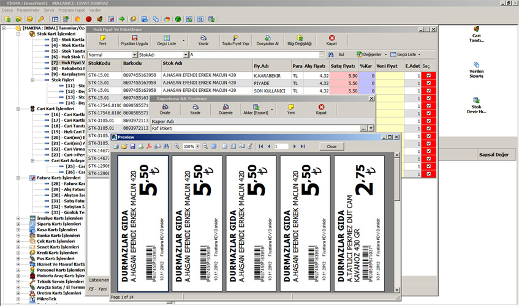Open the StokAdi field dropdown

point(186,55)
